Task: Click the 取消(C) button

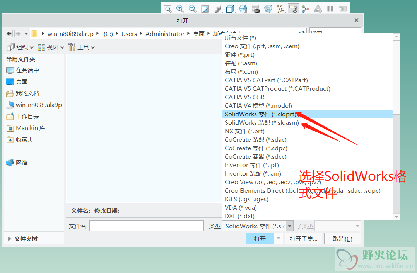Action: [x=343, y=239]
